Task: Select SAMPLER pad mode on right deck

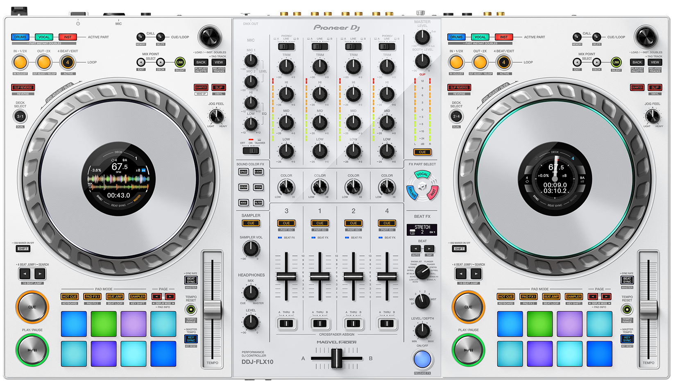Action: coord(573,296)
